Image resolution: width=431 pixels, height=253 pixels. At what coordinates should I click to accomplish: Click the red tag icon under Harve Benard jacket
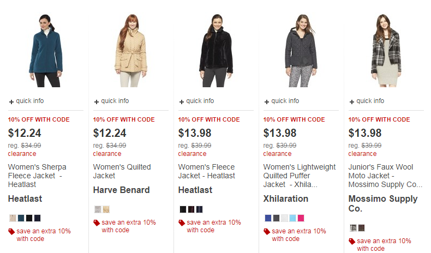pos(97,222)
